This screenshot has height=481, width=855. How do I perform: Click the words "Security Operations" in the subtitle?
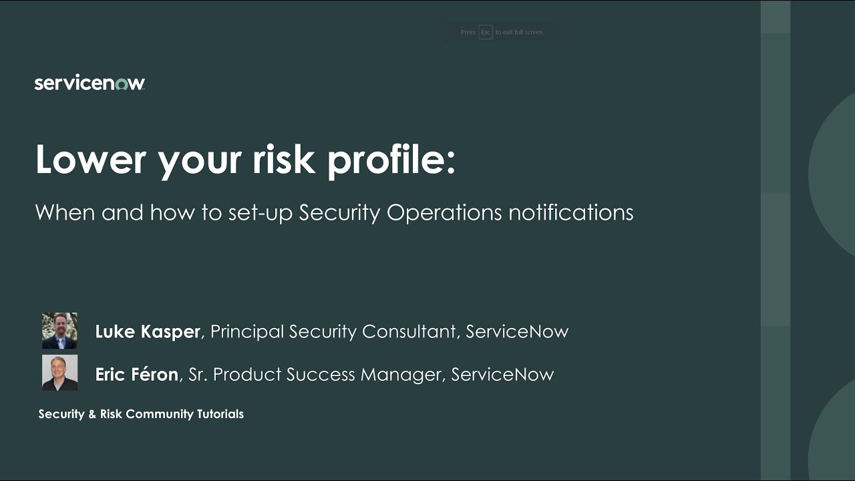400,212
